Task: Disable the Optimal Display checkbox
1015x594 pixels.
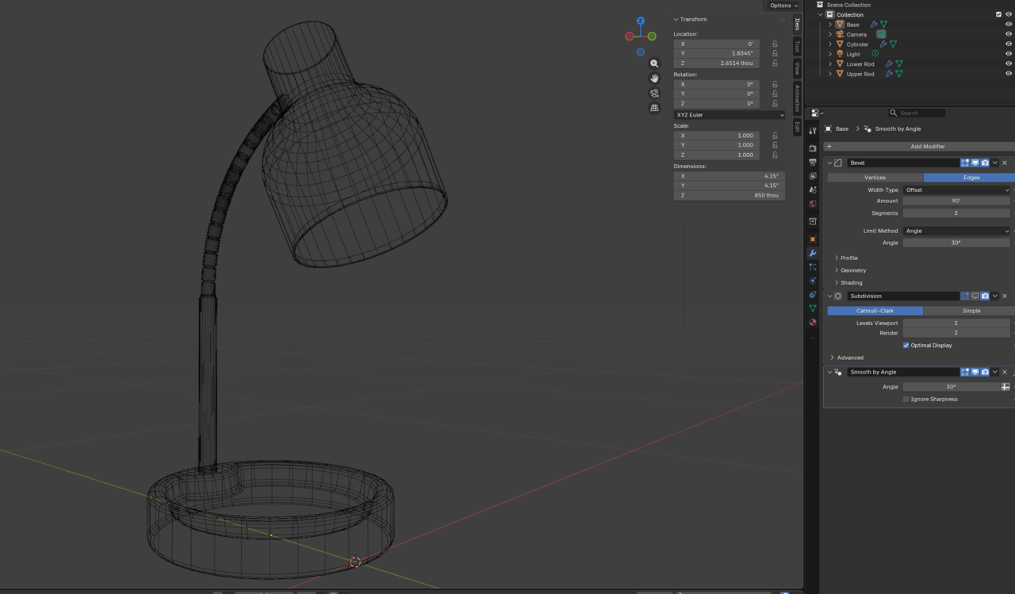Action: coord(906,345)
